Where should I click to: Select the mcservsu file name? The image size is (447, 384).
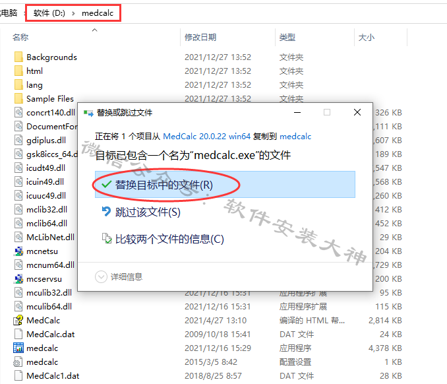pyautogui.click(x=44, y=279)
